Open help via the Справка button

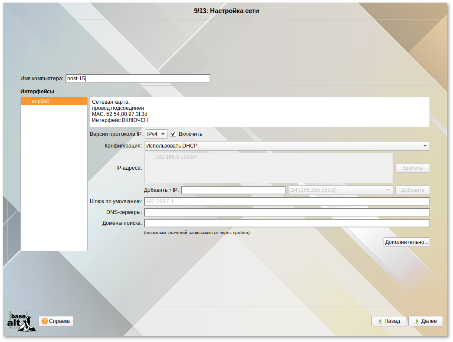point(56,321)
